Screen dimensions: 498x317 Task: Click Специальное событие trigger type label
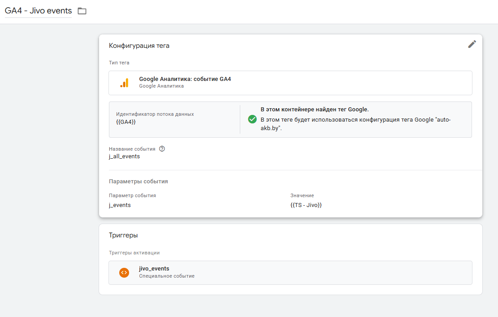[167, 276]
